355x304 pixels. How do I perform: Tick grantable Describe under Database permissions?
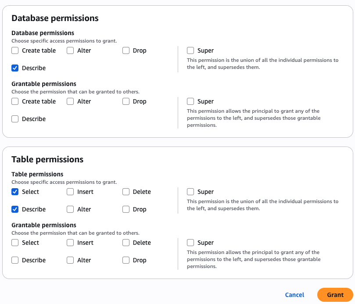point(15,119)
